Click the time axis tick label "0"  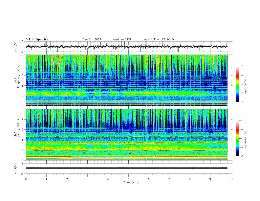[x=26, y=179]
